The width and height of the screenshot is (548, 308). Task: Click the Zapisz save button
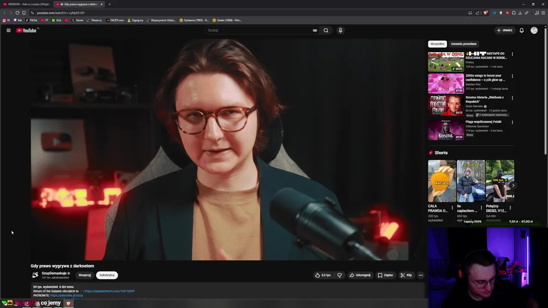coord(385,275)
